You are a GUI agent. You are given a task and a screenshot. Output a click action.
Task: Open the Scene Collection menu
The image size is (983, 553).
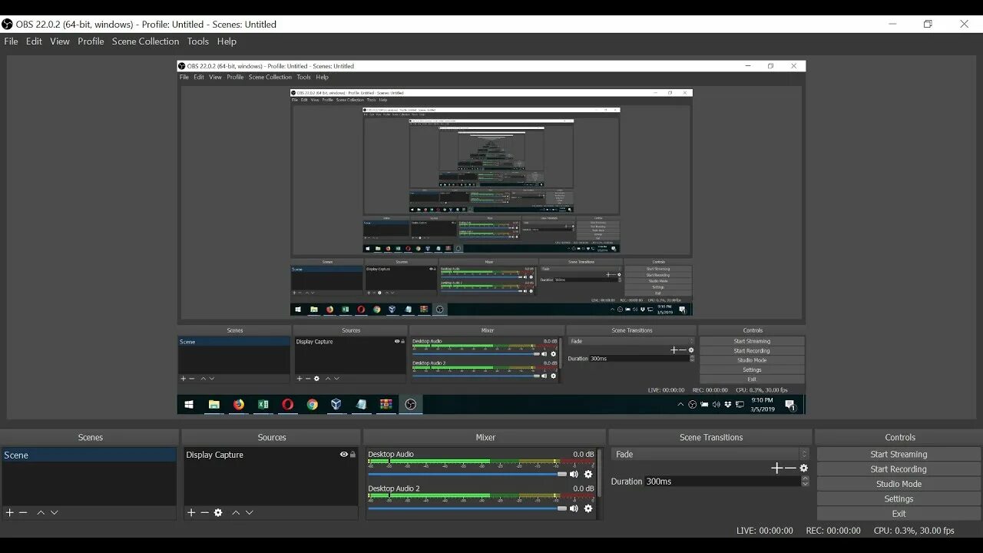pyautogui.click(x=145, y=41)
